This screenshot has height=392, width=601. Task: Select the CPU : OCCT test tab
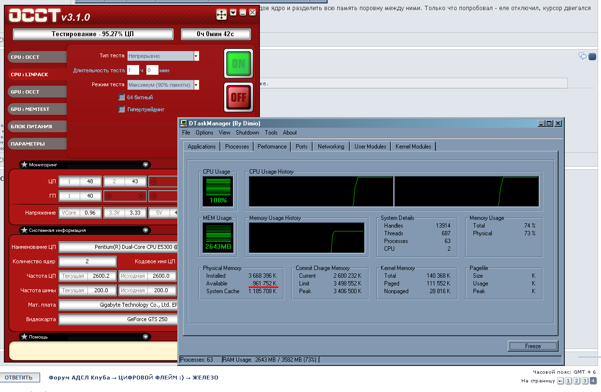[37, 57]
